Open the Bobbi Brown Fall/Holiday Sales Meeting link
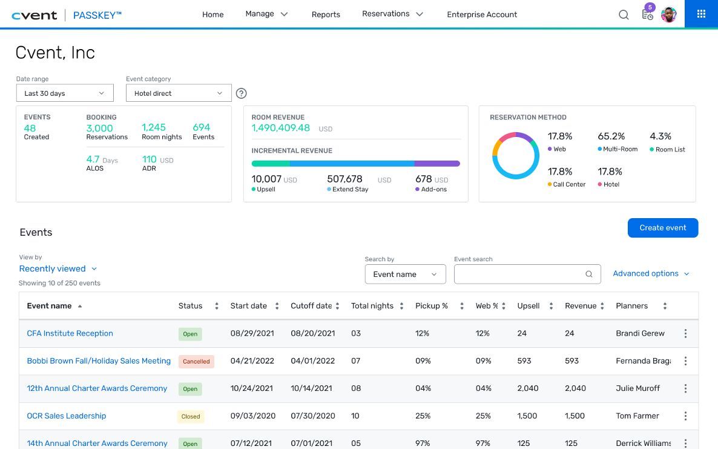This screenshot has height=449, width=718. pos(99,361)
